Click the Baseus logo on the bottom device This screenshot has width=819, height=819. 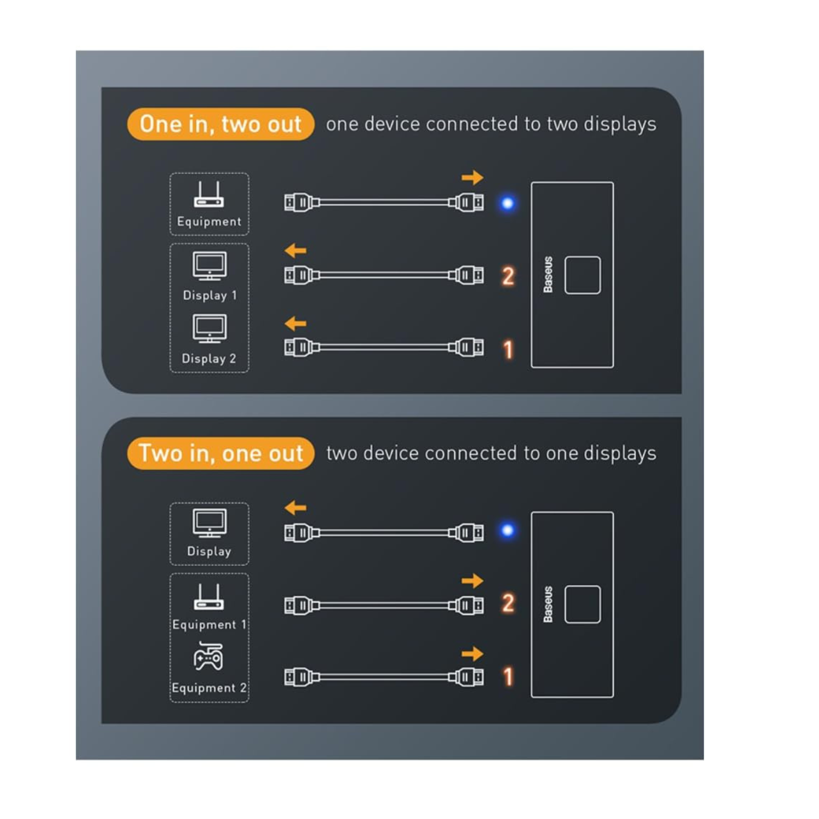pyautogui.click(x=548, y=604)
